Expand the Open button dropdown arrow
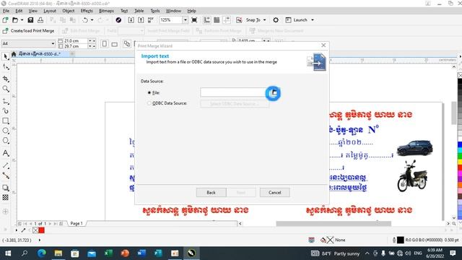462x260 pixels. click(22, 20)
